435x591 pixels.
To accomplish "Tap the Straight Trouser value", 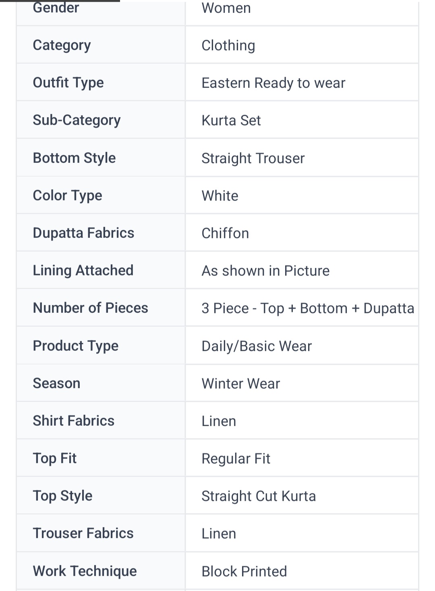I will [x=253, y=158].
